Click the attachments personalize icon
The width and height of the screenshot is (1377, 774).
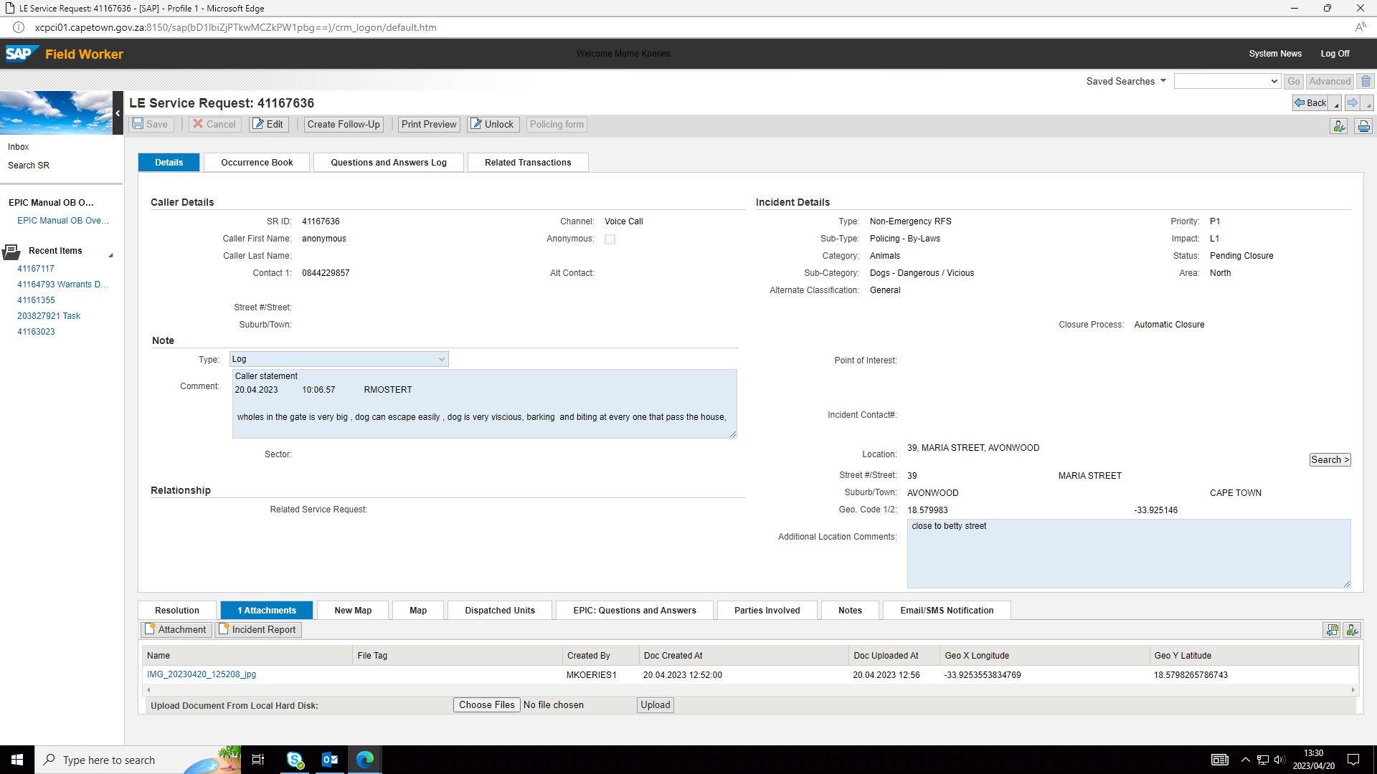(x=1352, y=630)
